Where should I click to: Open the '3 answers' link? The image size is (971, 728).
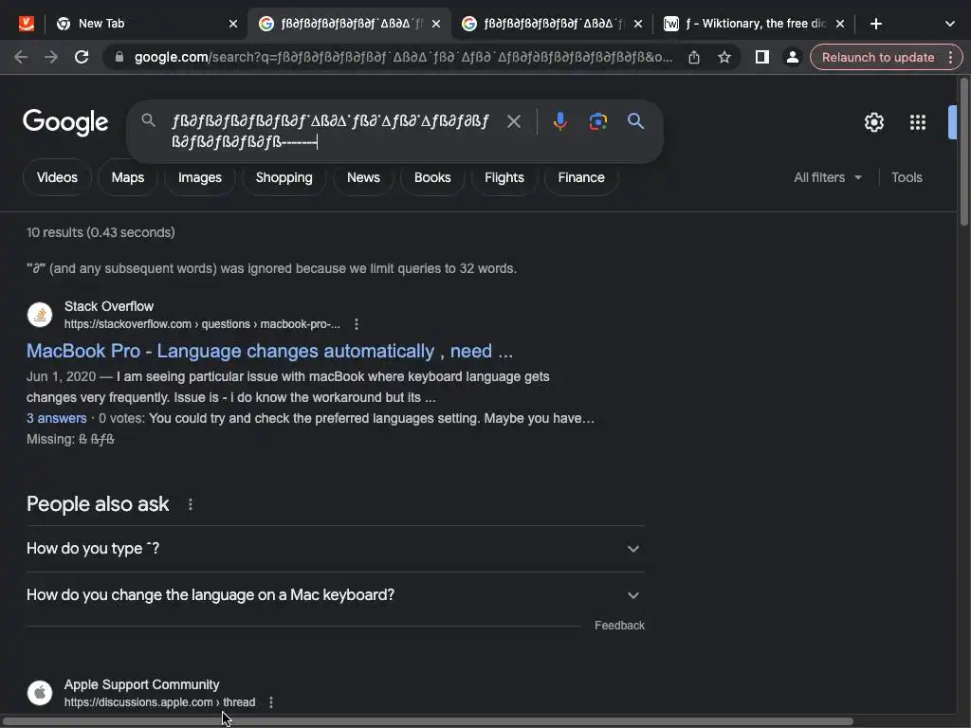pyautogui.click(x=56, y=418)
